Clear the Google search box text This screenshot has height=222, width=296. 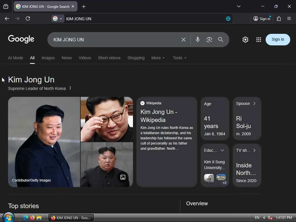point(184,40)
